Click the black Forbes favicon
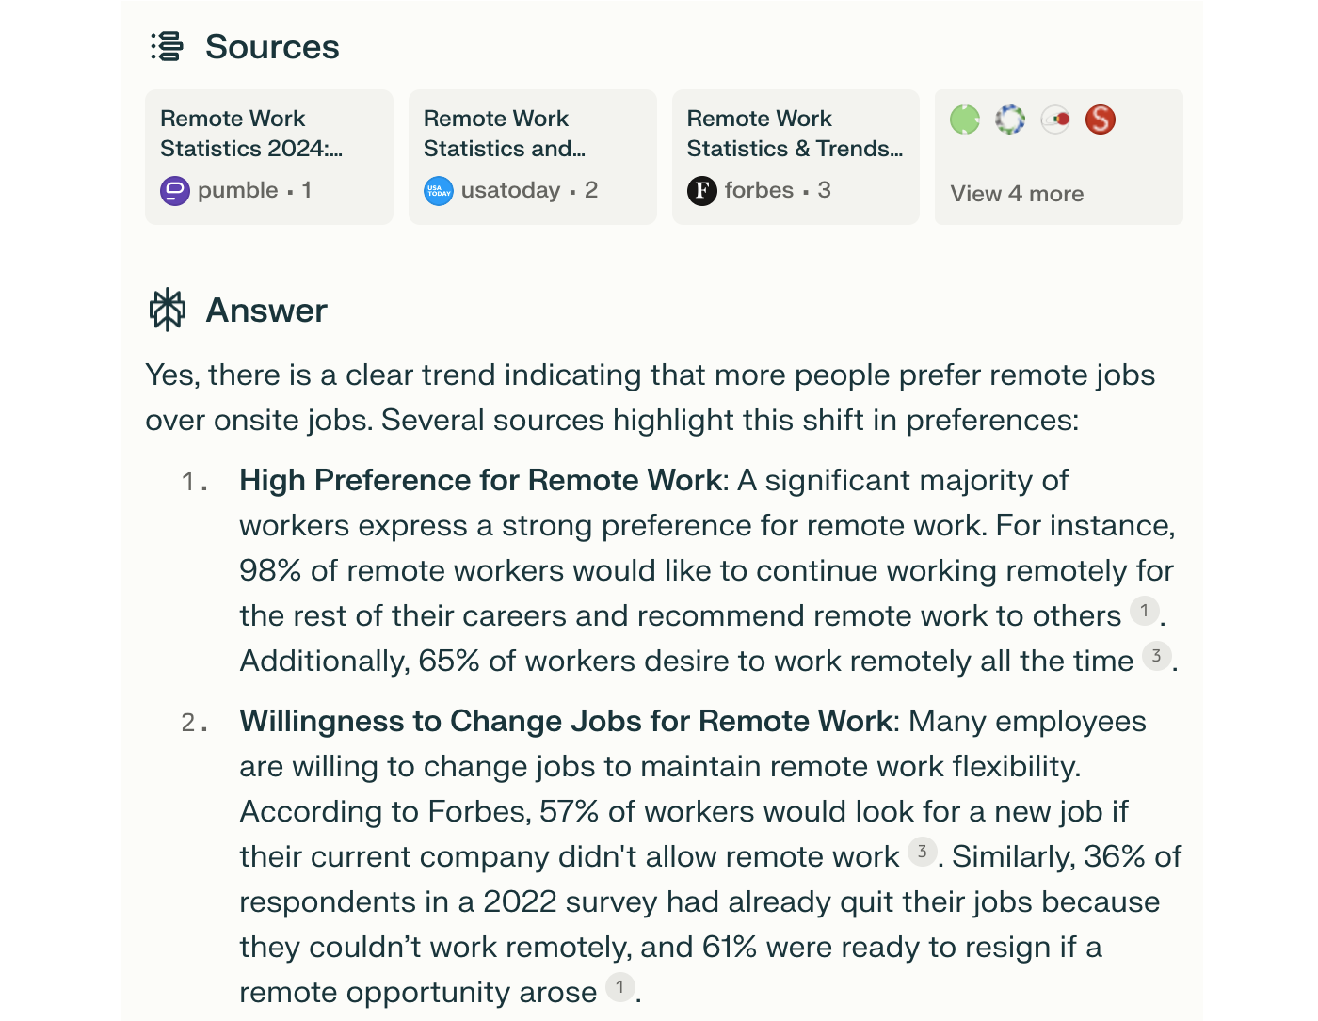 (702, 190)
